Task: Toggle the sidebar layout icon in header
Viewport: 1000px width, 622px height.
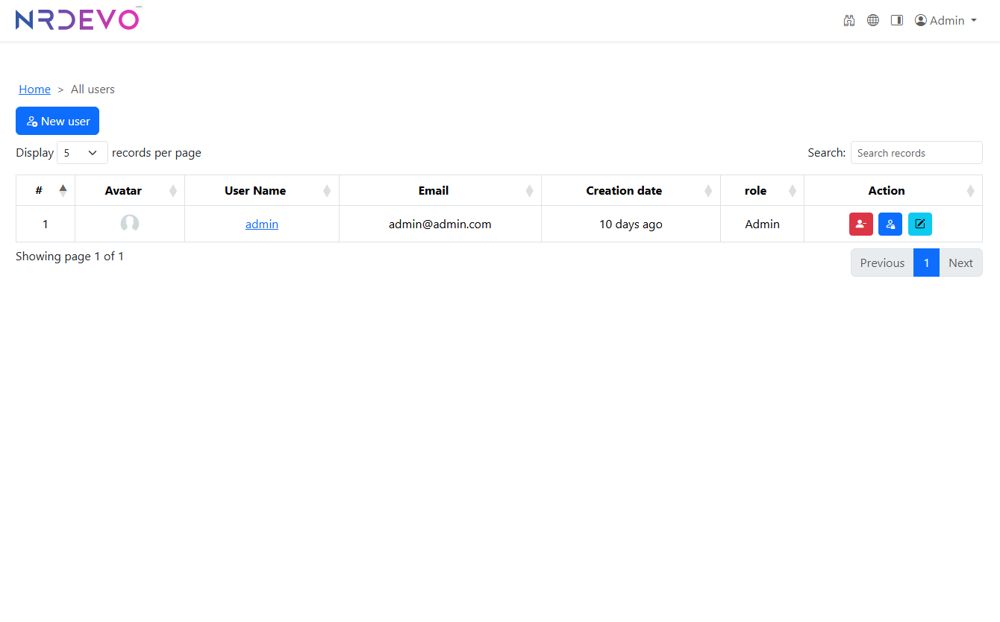Action: point(897,21)
